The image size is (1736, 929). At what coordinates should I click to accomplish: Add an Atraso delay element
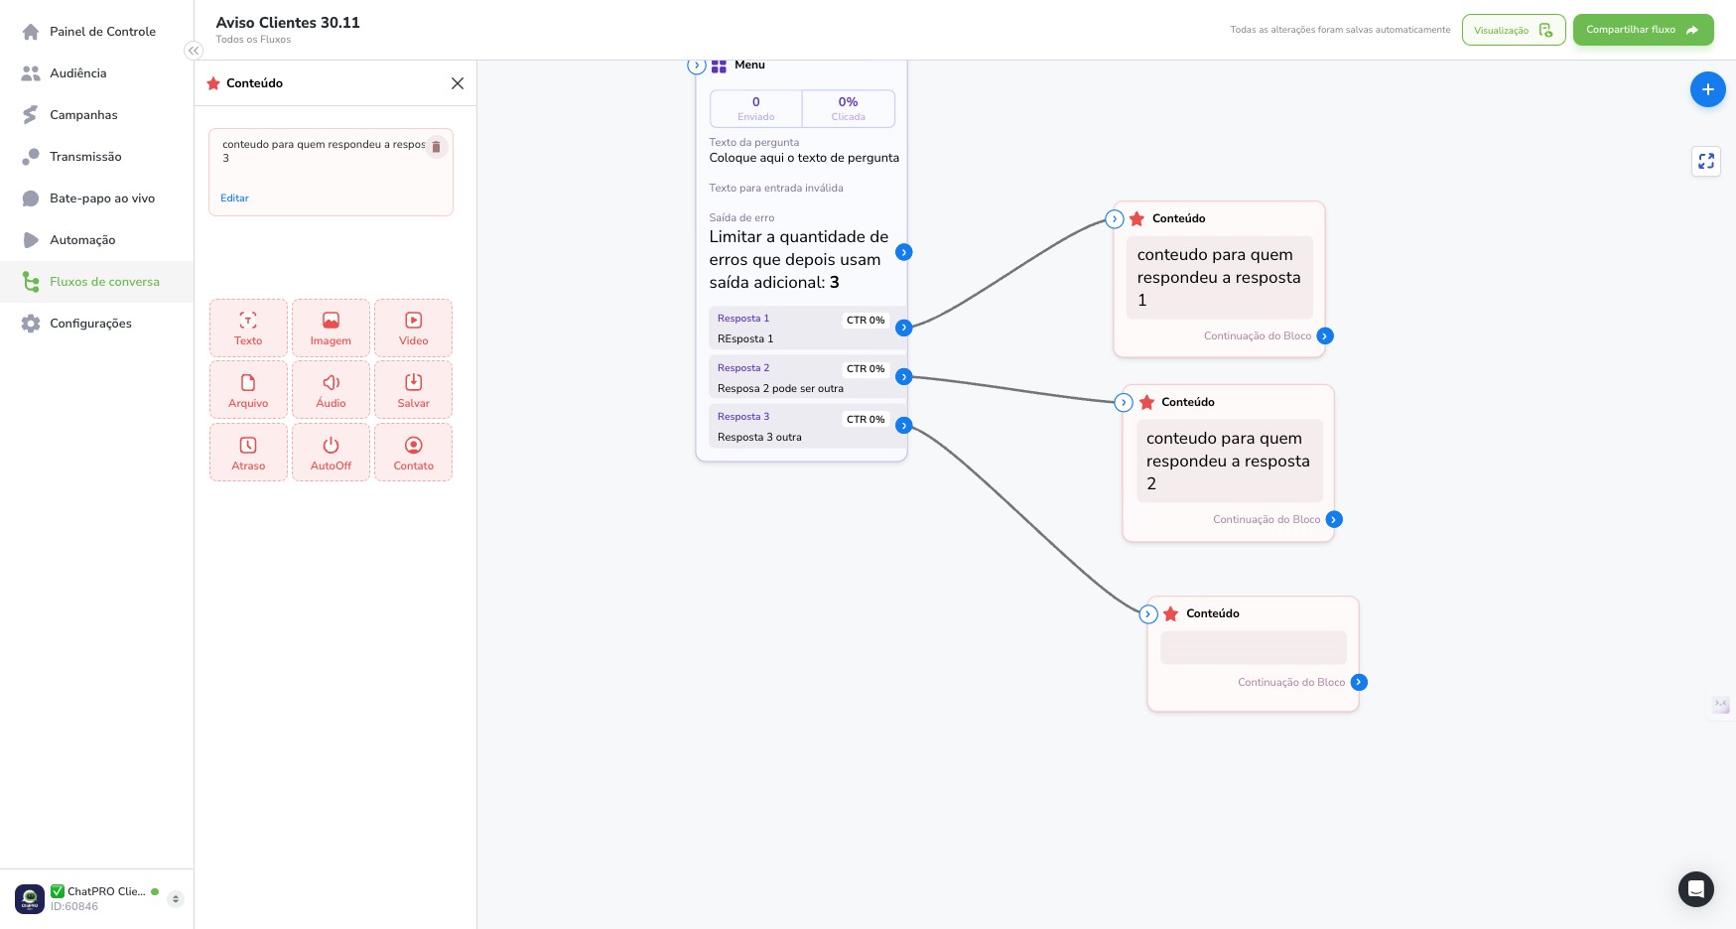[248, 453]
